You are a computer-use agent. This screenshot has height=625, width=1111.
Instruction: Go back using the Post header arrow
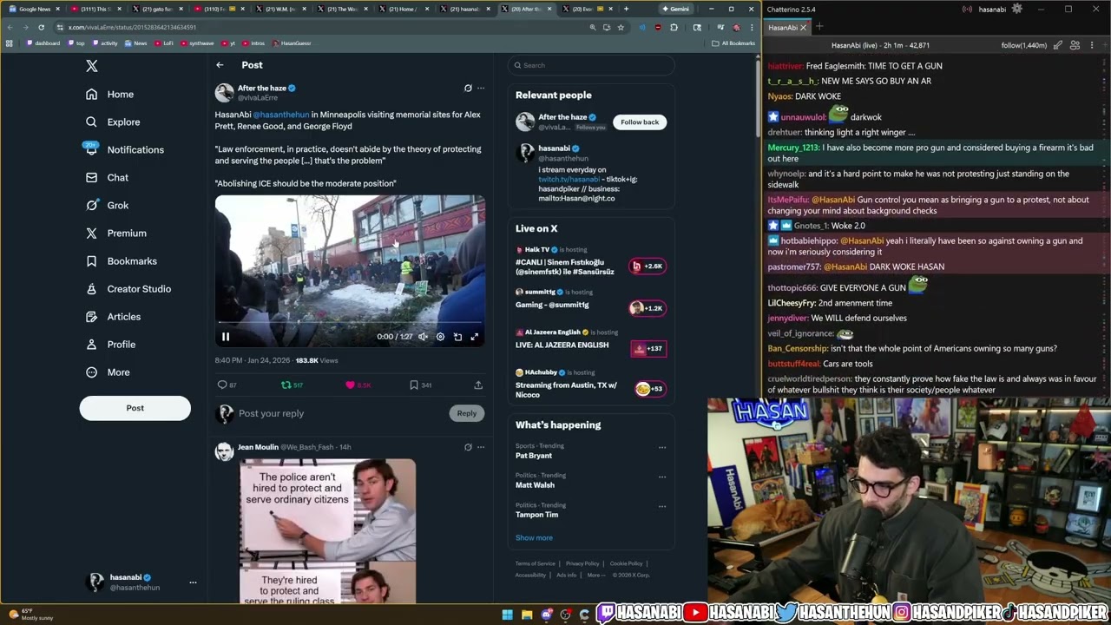pos(220,65)
